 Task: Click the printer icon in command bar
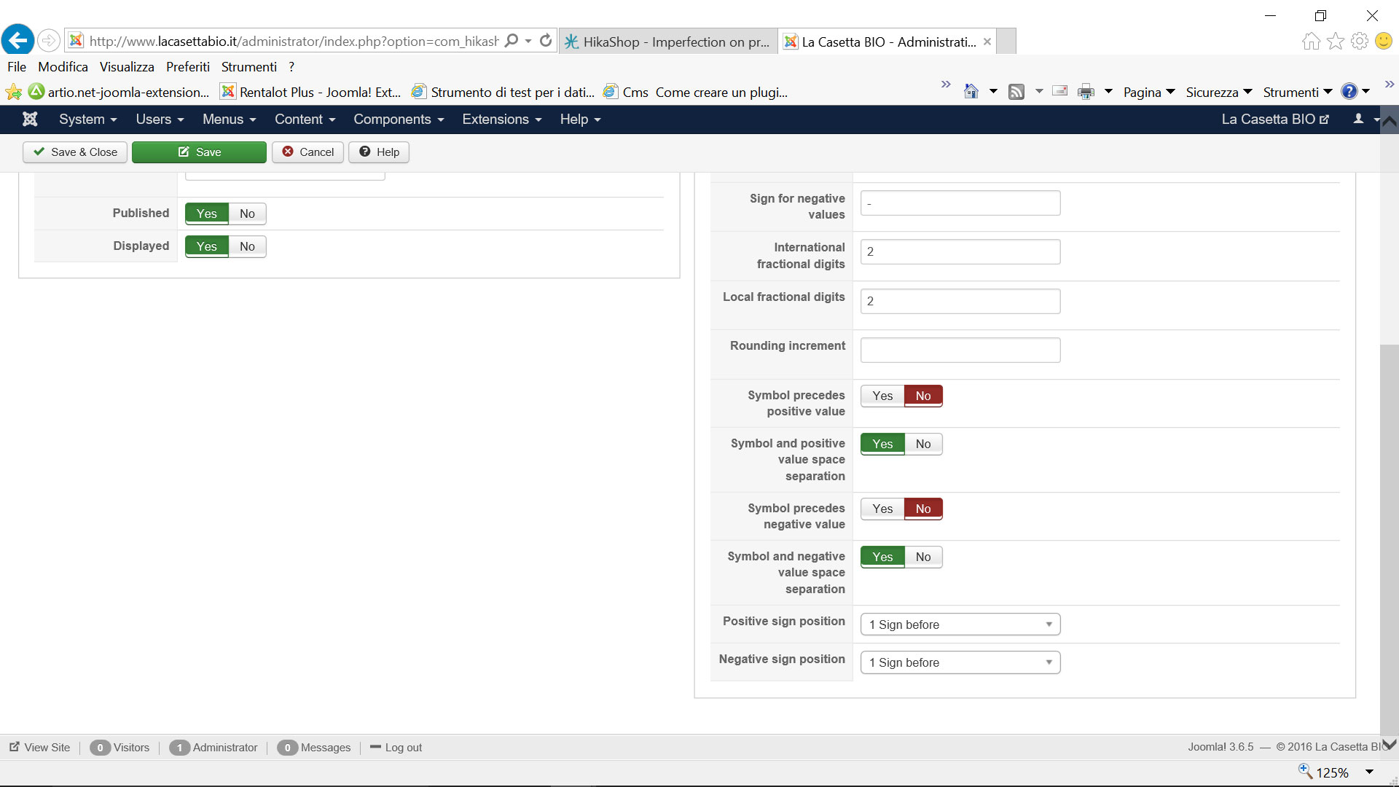1086,92
